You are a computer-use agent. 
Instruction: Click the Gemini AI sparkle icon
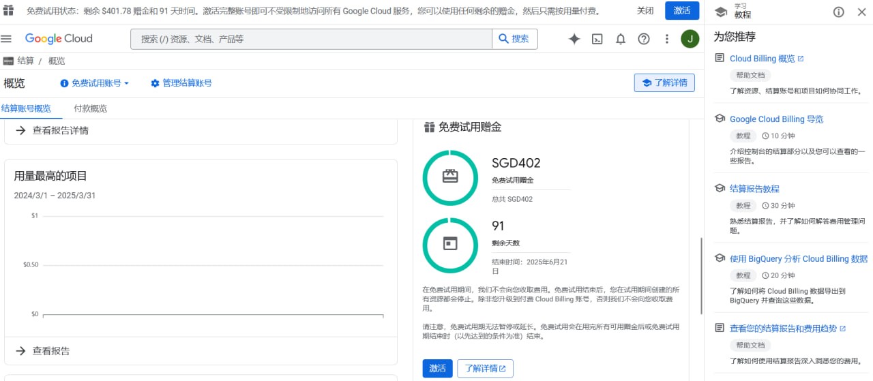(574, 39)
